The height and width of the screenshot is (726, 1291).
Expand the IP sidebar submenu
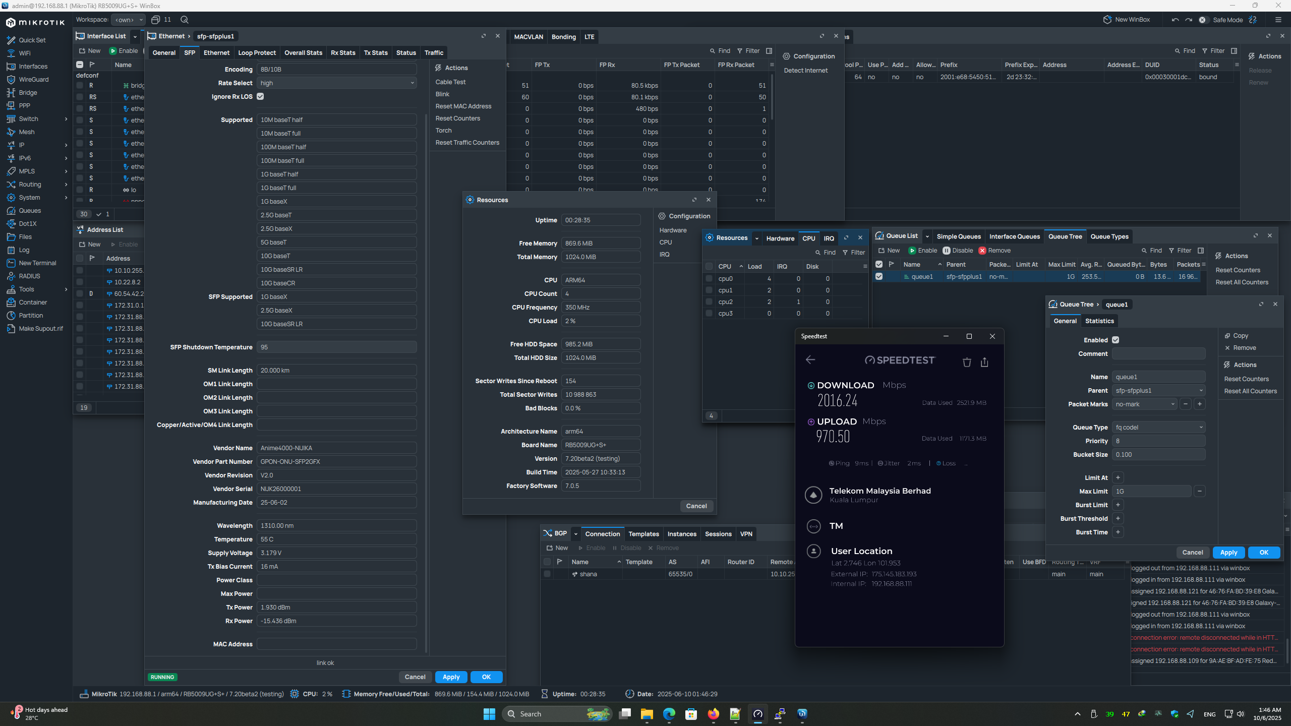coord(66,145)
